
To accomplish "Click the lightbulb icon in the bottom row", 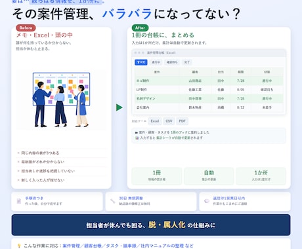I will pos(19,246).
